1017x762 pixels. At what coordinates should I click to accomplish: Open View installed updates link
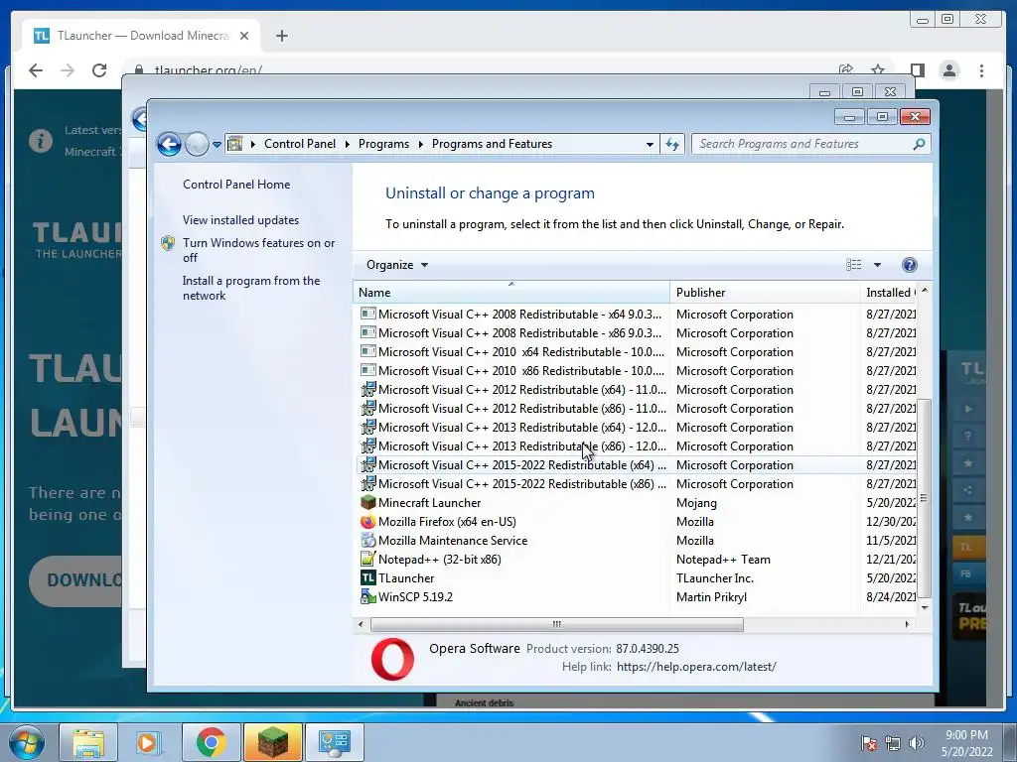[x=240, y=219]
